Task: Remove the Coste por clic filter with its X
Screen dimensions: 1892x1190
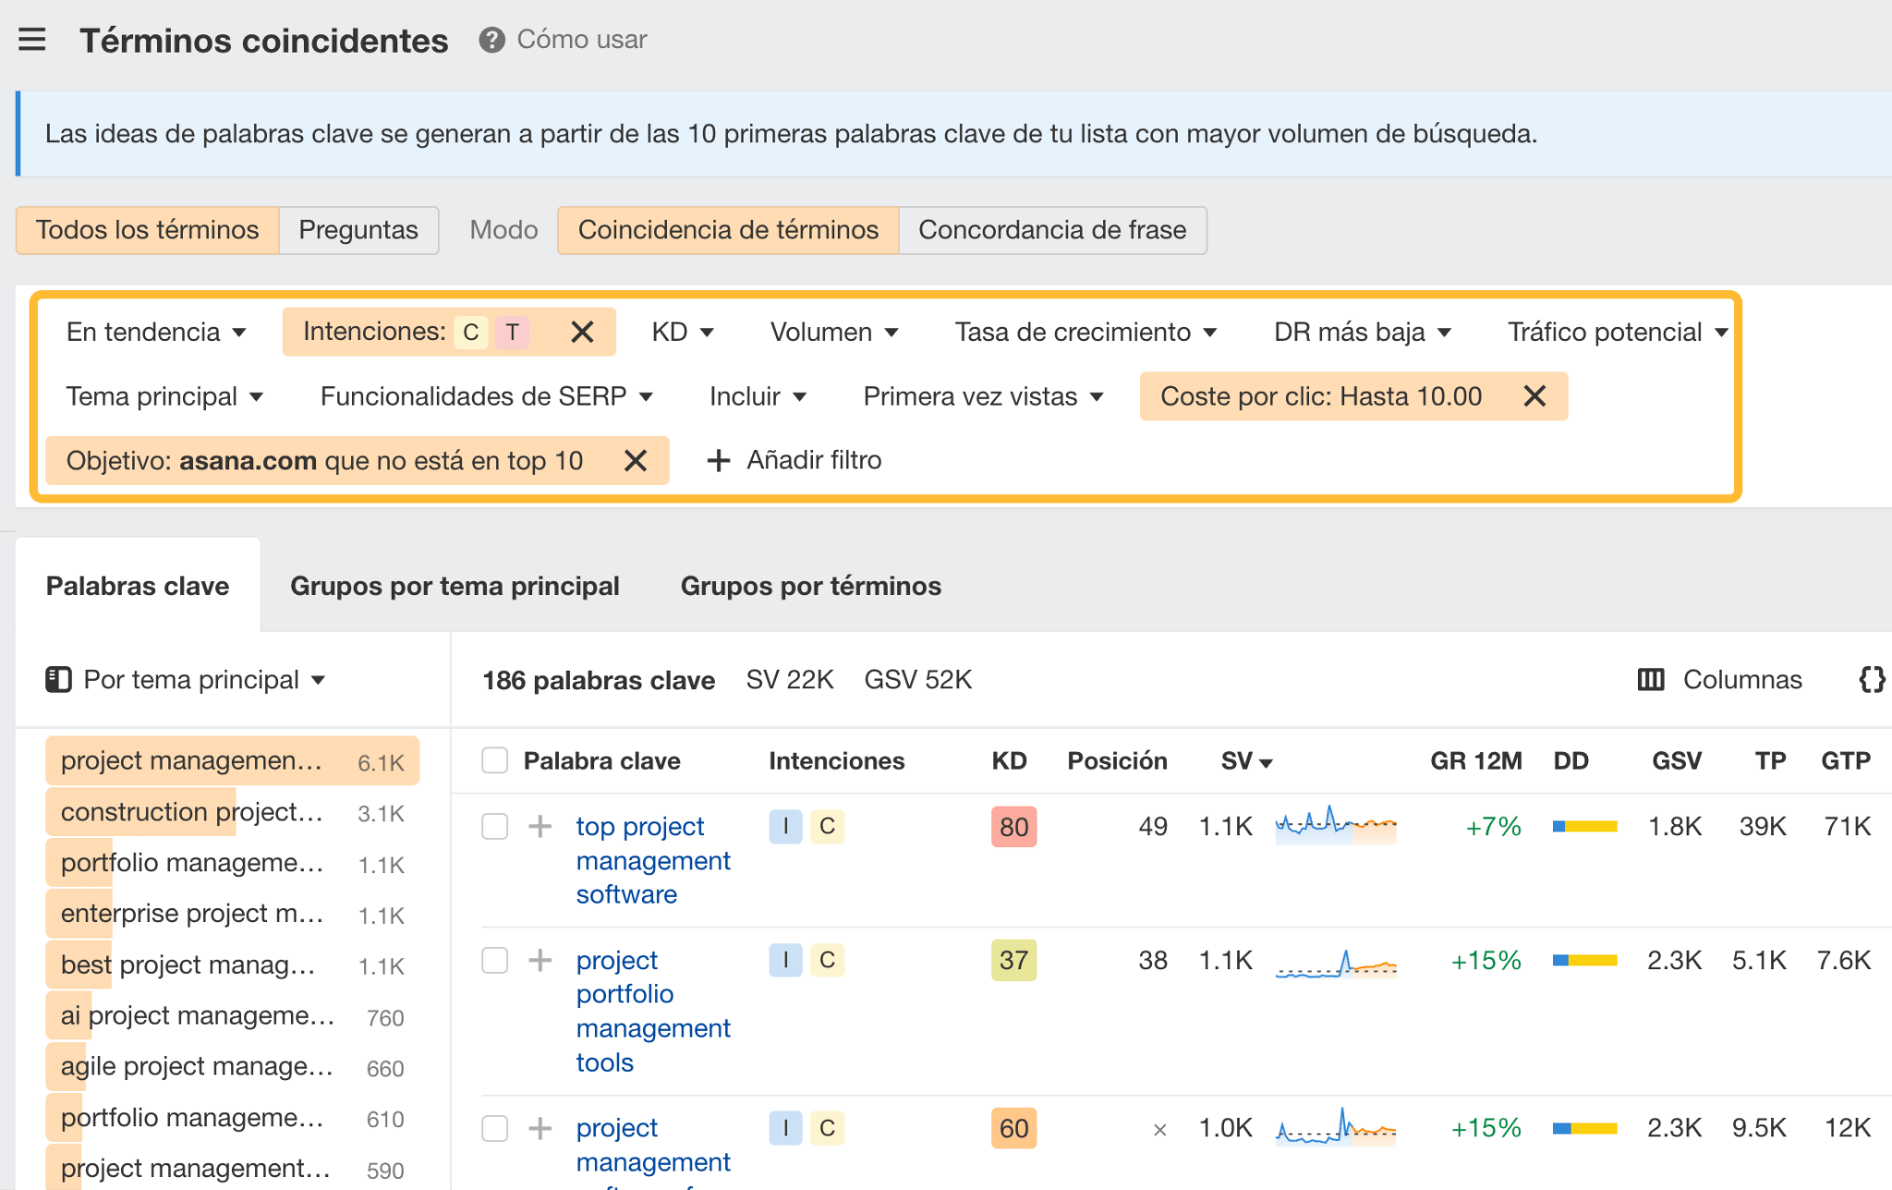Action: pos(1534,396)
